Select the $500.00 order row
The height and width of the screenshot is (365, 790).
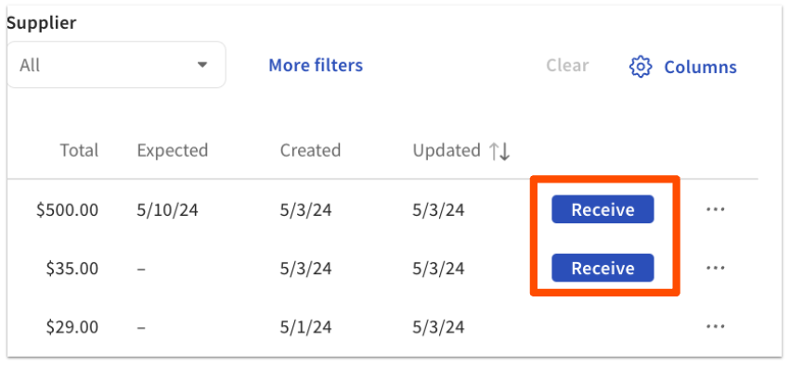click(x=382, y=209)
